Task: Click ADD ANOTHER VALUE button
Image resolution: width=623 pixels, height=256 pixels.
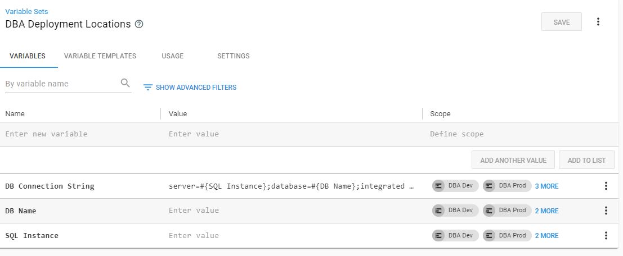Action: pyautogui.click(x=513, y=160)
